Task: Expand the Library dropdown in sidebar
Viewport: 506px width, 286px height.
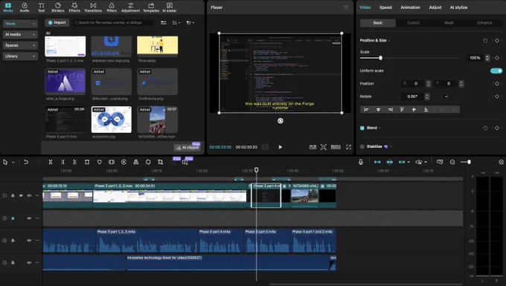Action: click(20, 56)
